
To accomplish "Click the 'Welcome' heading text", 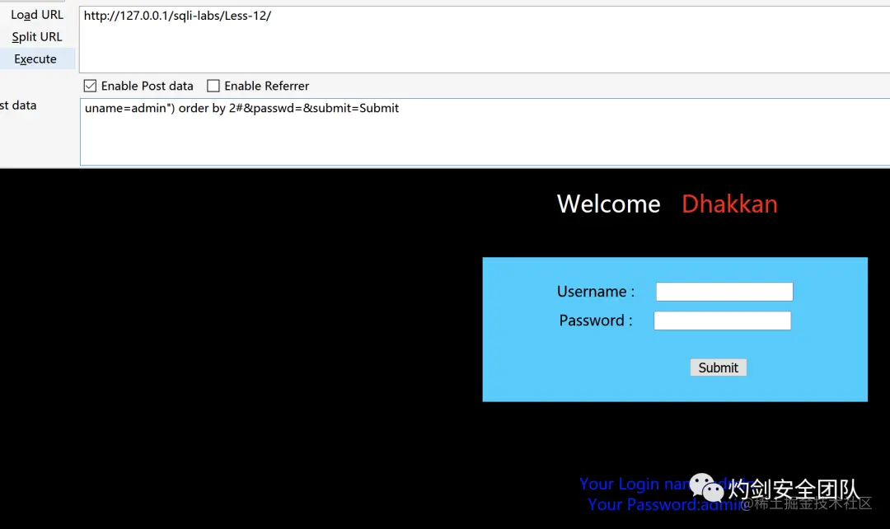I will 608,204.
